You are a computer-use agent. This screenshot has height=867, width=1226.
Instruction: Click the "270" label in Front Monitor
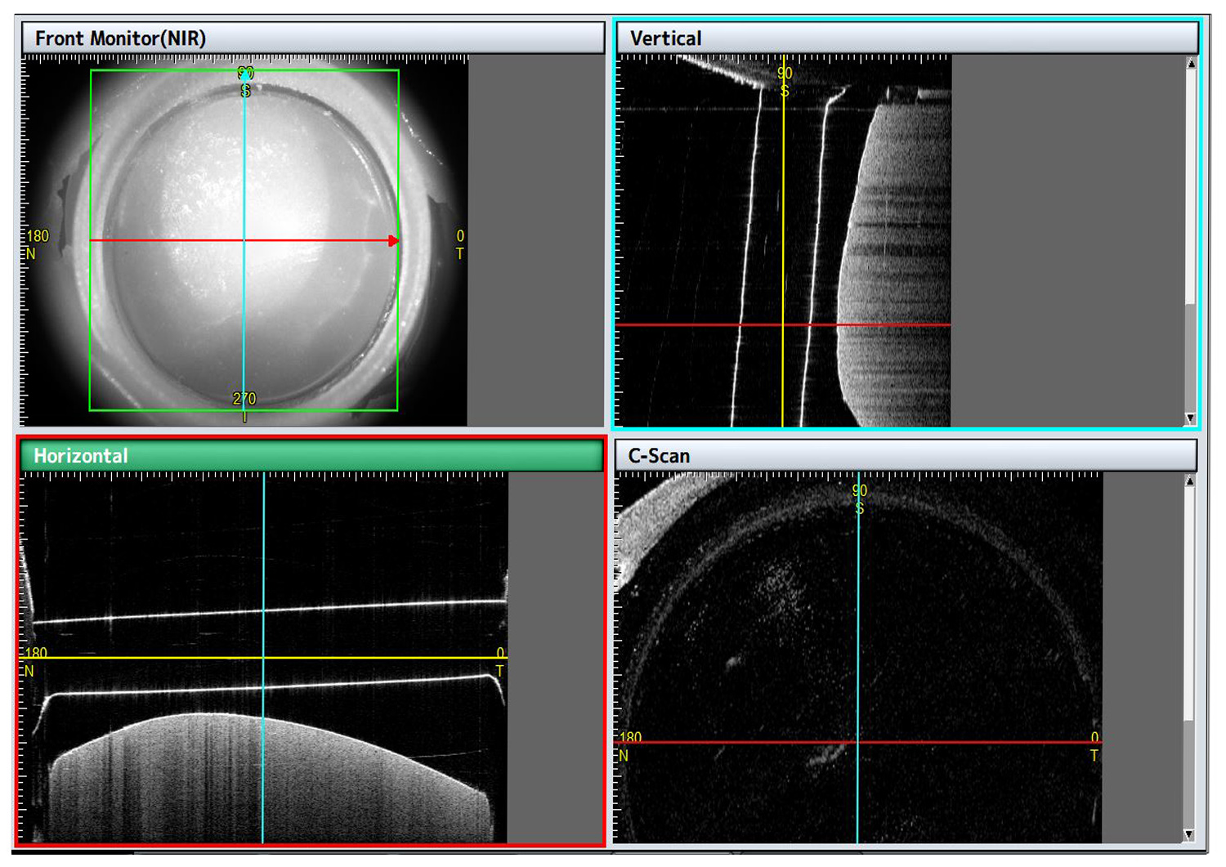244,399
